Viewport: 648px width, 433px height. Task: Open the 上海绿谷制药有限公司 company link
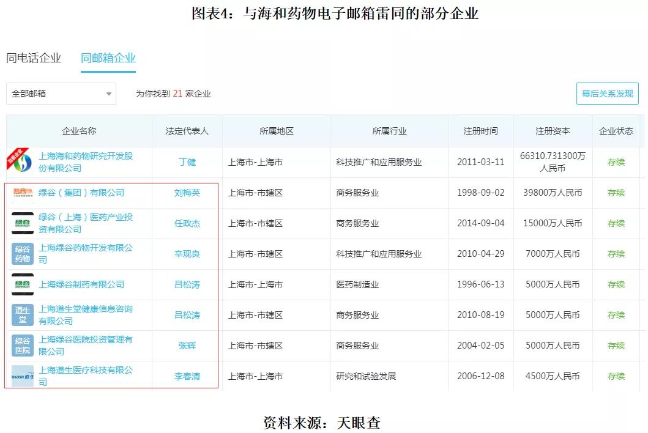click(x=81, y=284)
